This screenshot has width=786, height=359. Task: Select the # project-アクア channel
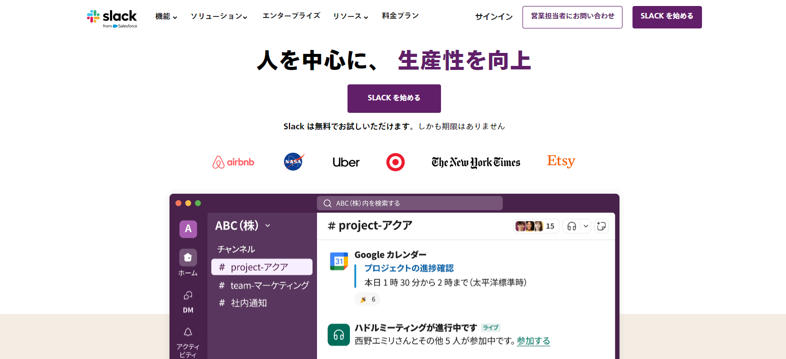[x=262, y=267]
